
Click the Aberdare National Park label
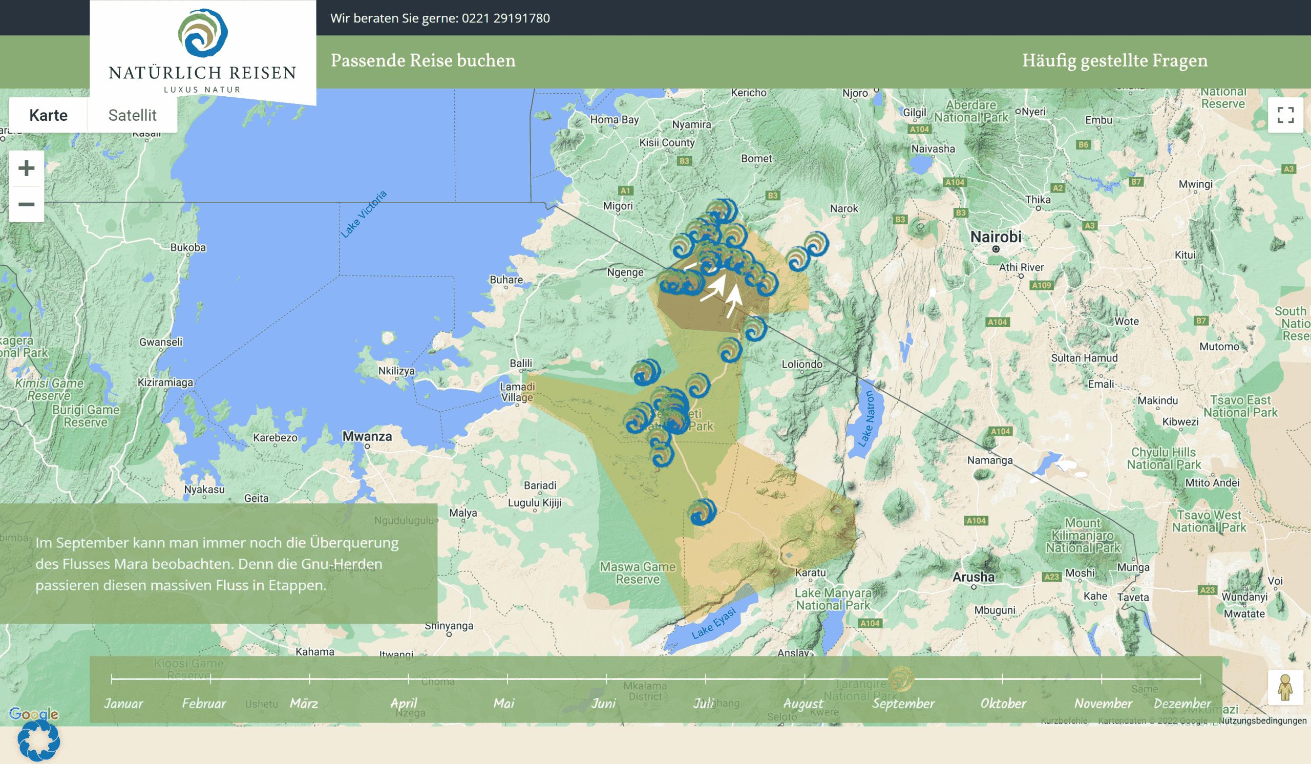971,111
